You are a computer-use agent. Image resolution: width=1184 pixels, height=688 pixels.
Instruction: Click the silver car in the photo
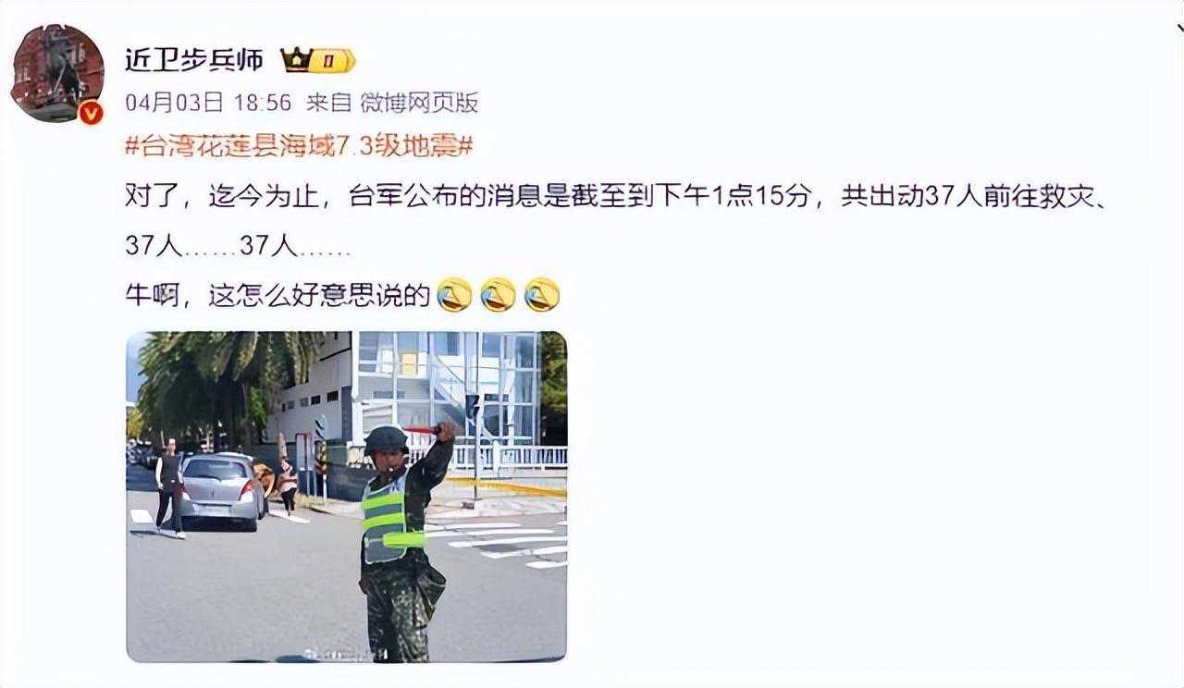coord(220,490)
